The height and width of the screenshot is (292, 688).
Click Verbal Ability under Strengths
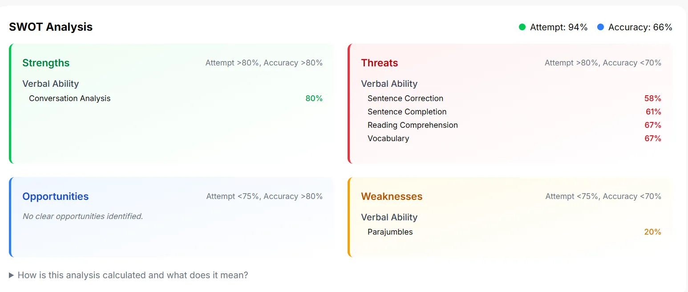(x=51, y=84)
